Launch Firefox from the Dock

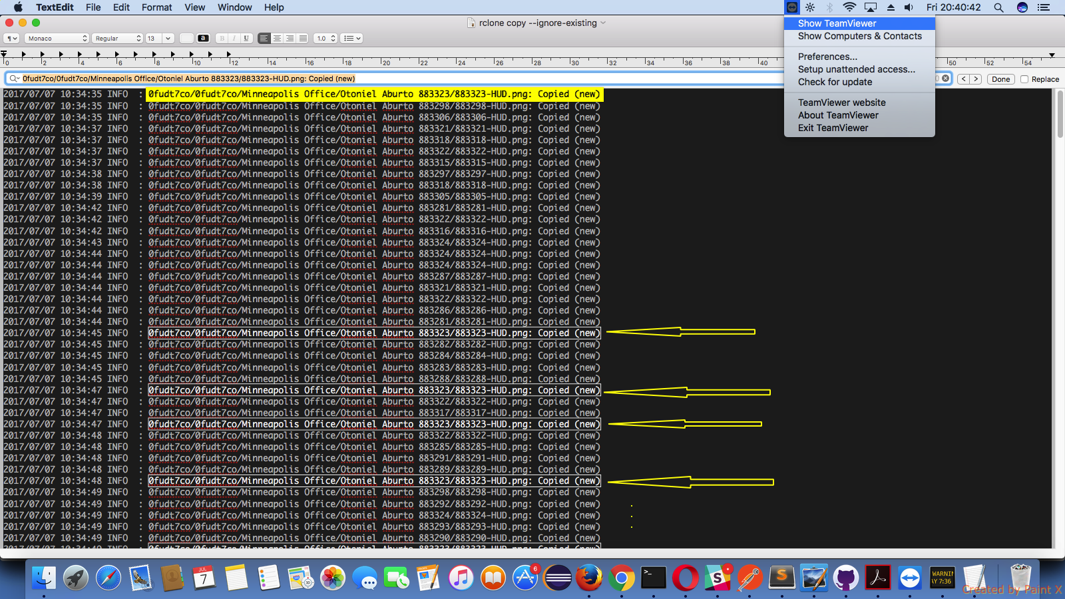[588, 578]
